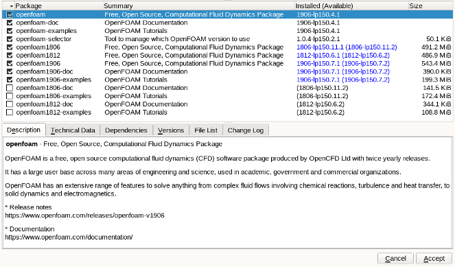
Task: Click the 344.1 KiB size cell
Action: point(437,104)
